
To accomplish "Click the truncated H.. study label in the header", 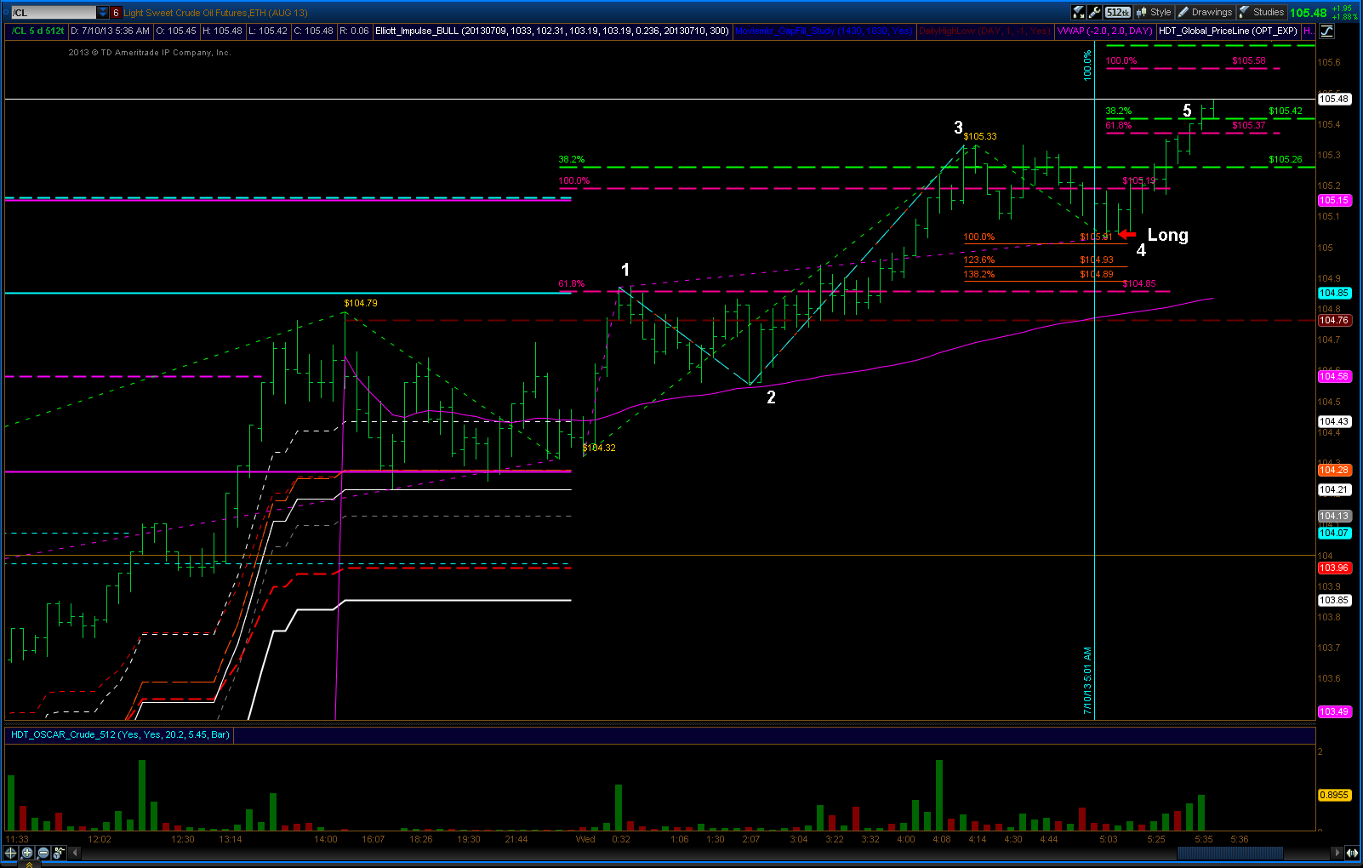I will [1308, 31].
